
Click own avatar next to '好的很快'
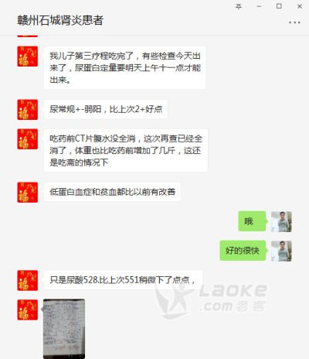point(281,251)
